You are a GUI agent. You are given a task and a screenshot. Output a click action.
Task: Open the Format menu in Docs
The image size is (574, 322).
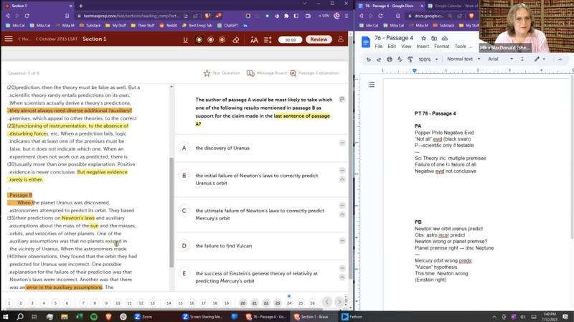[441, 47]
